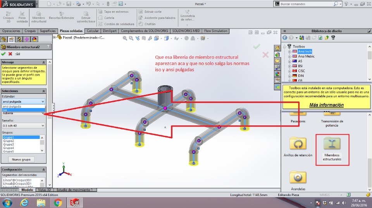Open the Arandelas folder
372x208 pixels.
pos(298,181)
